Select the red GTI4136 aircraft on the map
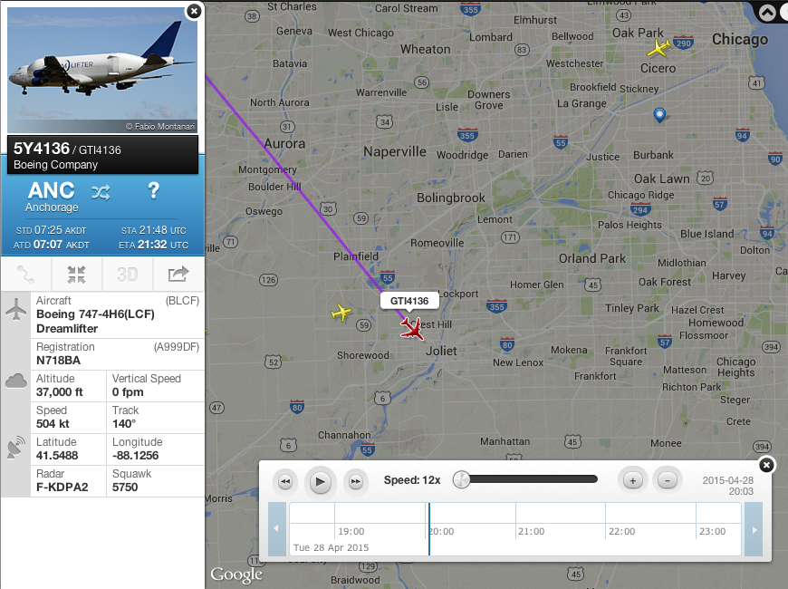The image size is (788, 589). pos(412,329)
